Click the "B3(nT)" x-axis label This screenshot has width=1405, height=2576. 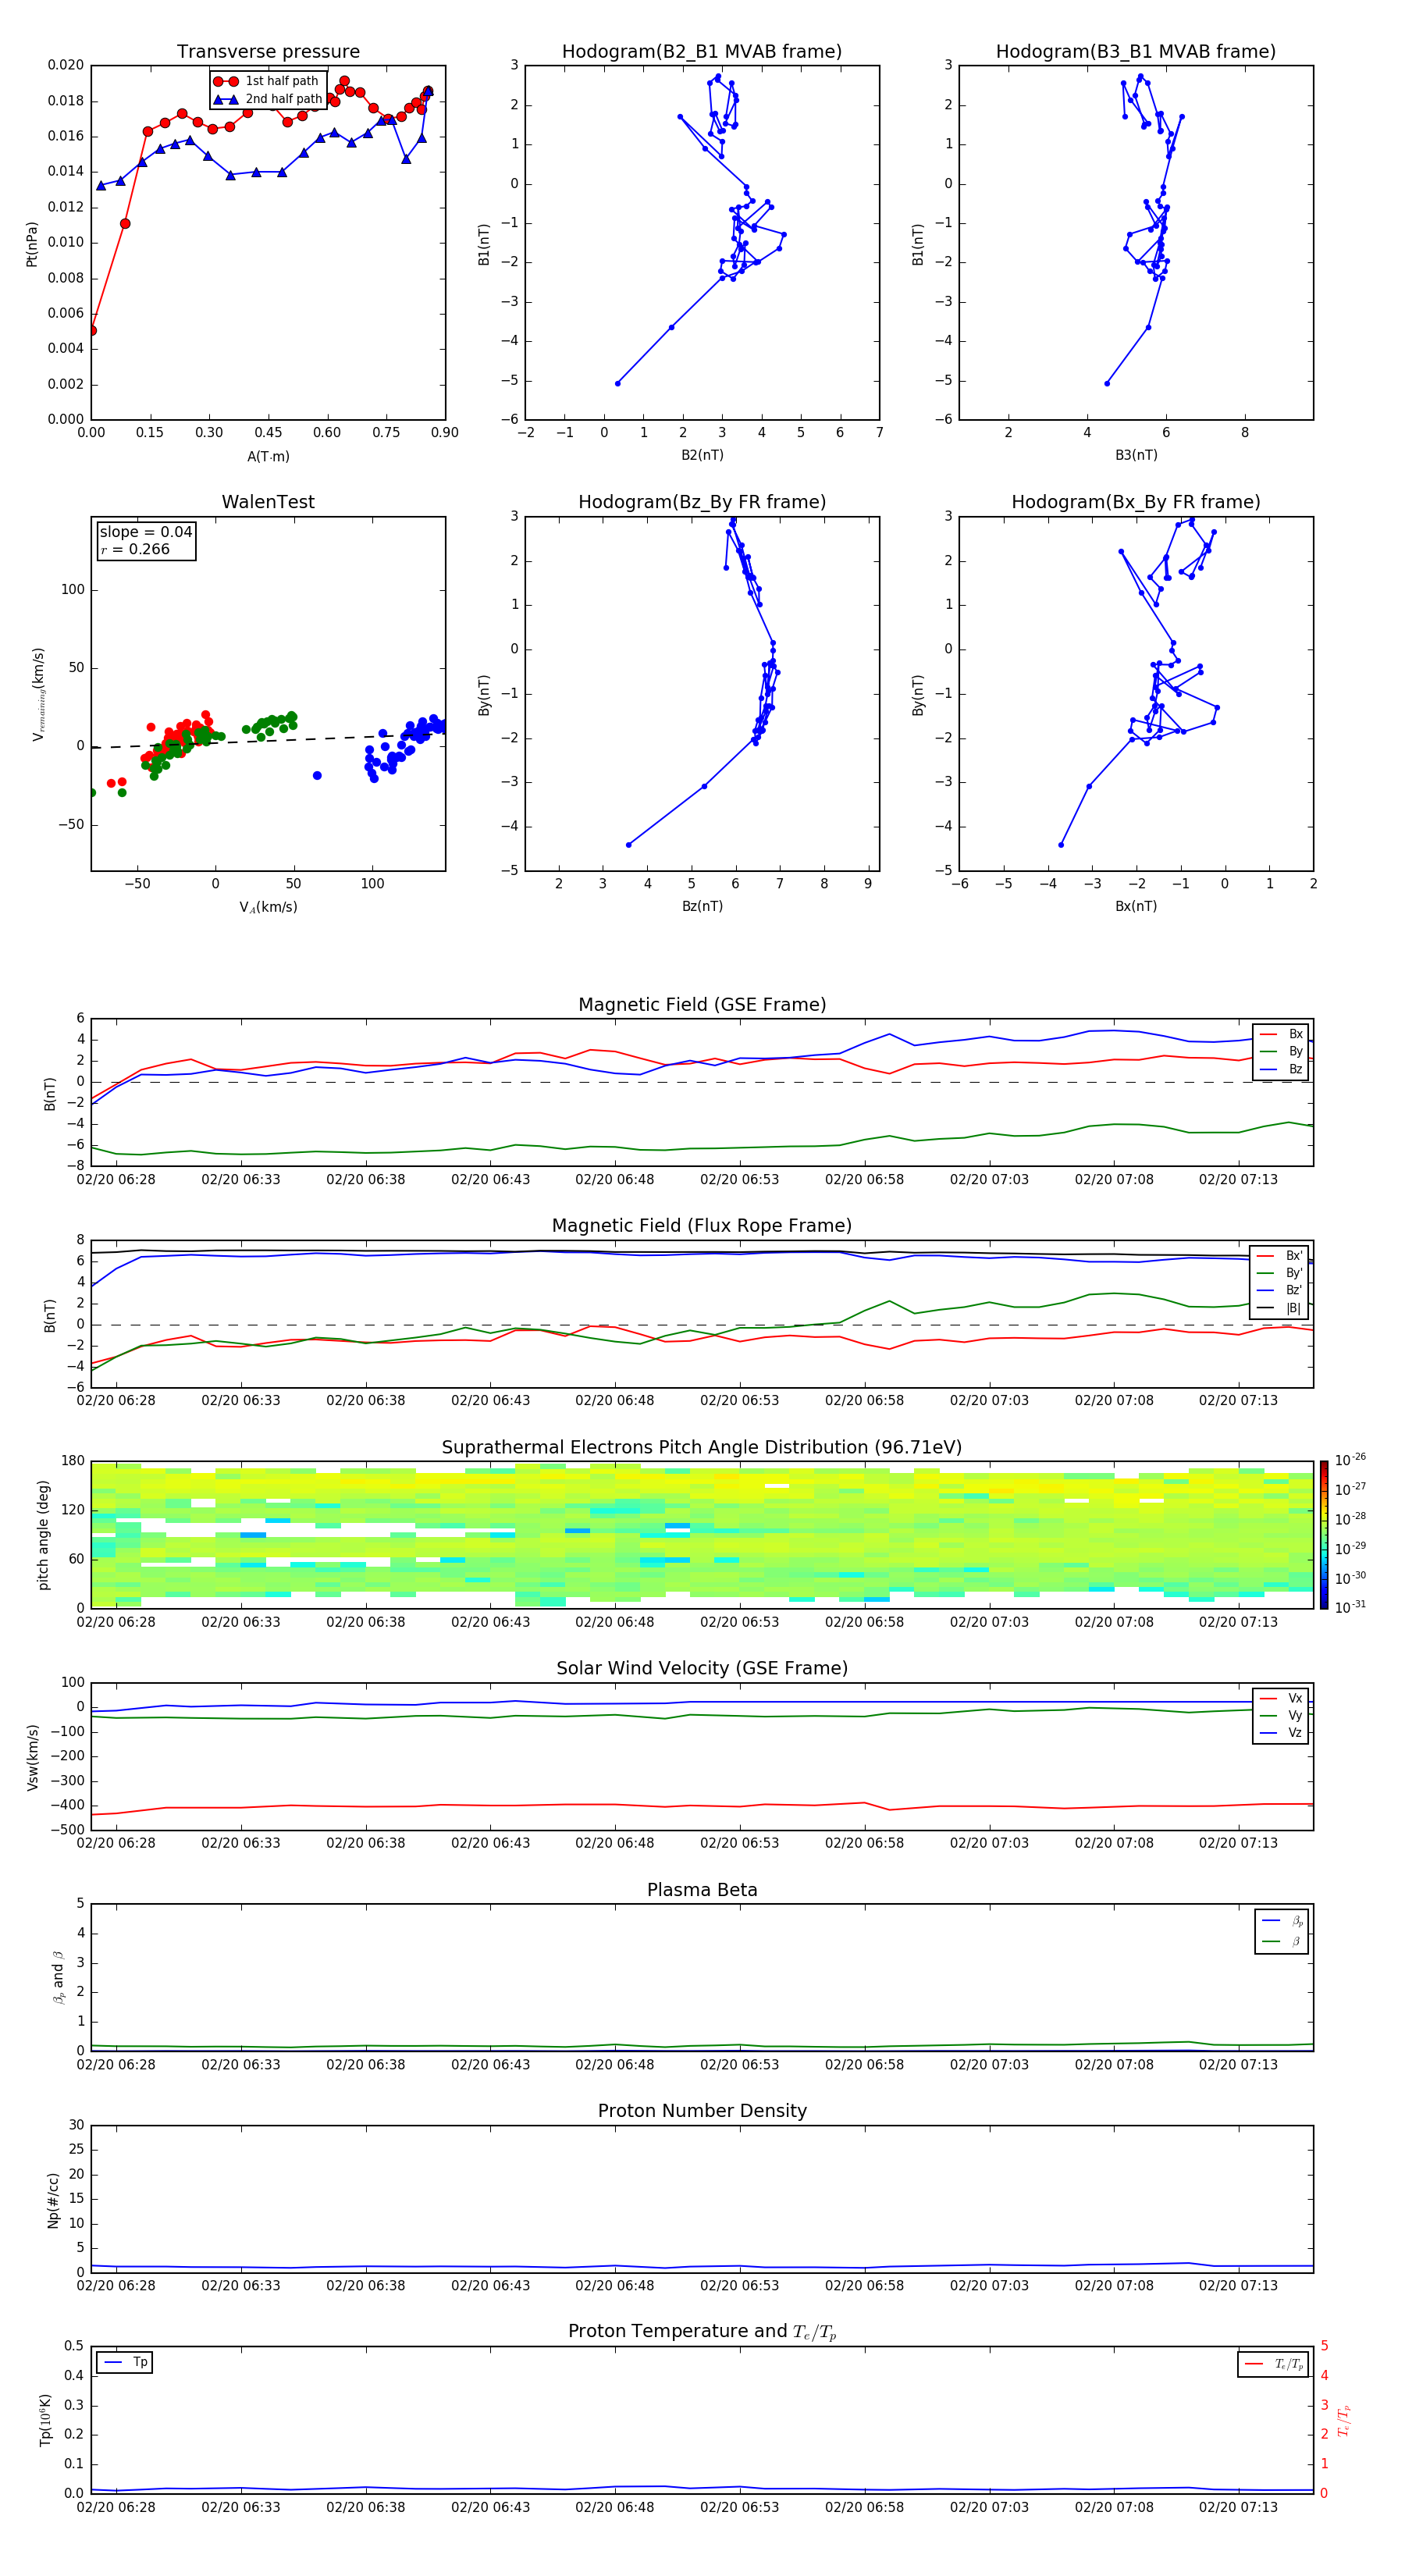point(1136,455)
